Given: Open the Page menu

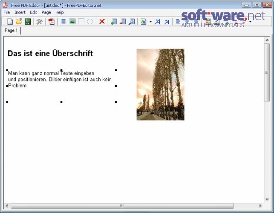Looking at the screenshot, I should tap(46, 12).
